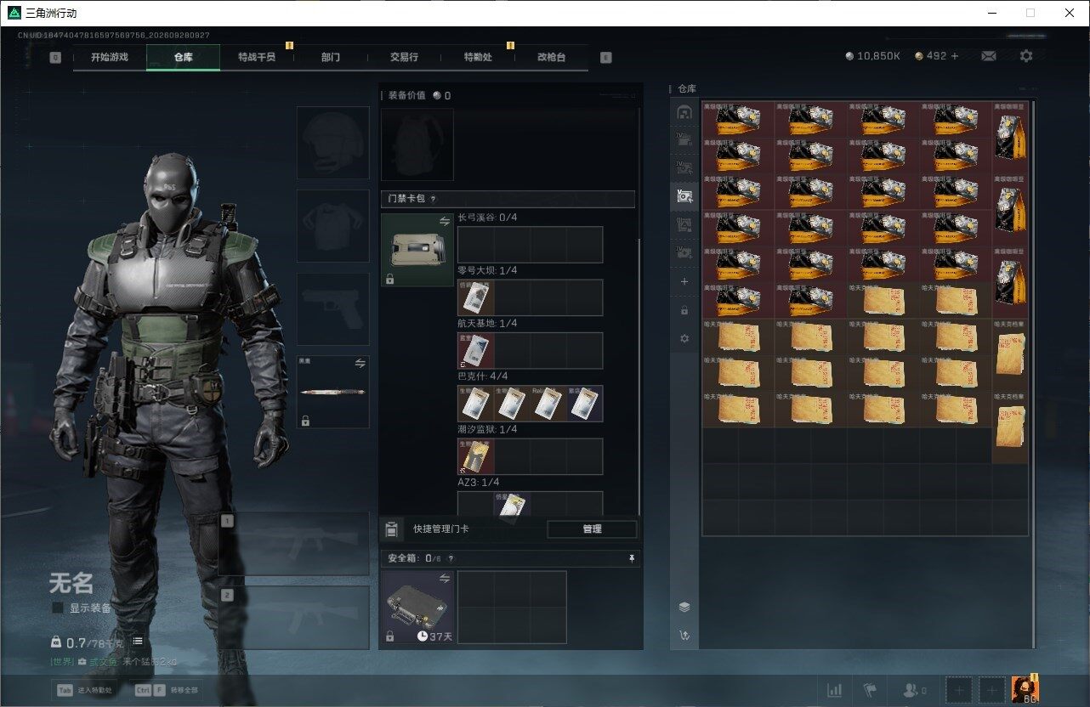Click first empty team plus slot
1090x707 pixels.
coord(958,690)
